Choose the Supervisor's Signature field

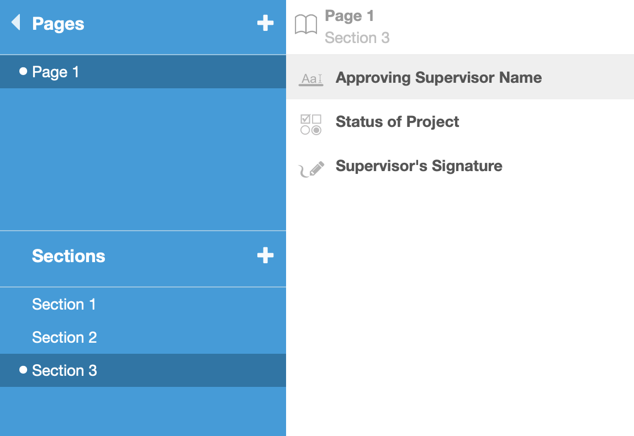pyautogui.click(x=419, y=166)
